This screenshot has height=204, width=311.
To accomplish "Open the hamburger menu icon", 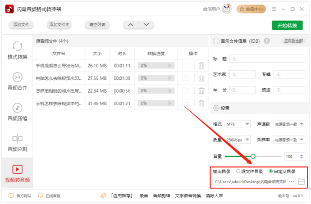I will coord(274,9).
